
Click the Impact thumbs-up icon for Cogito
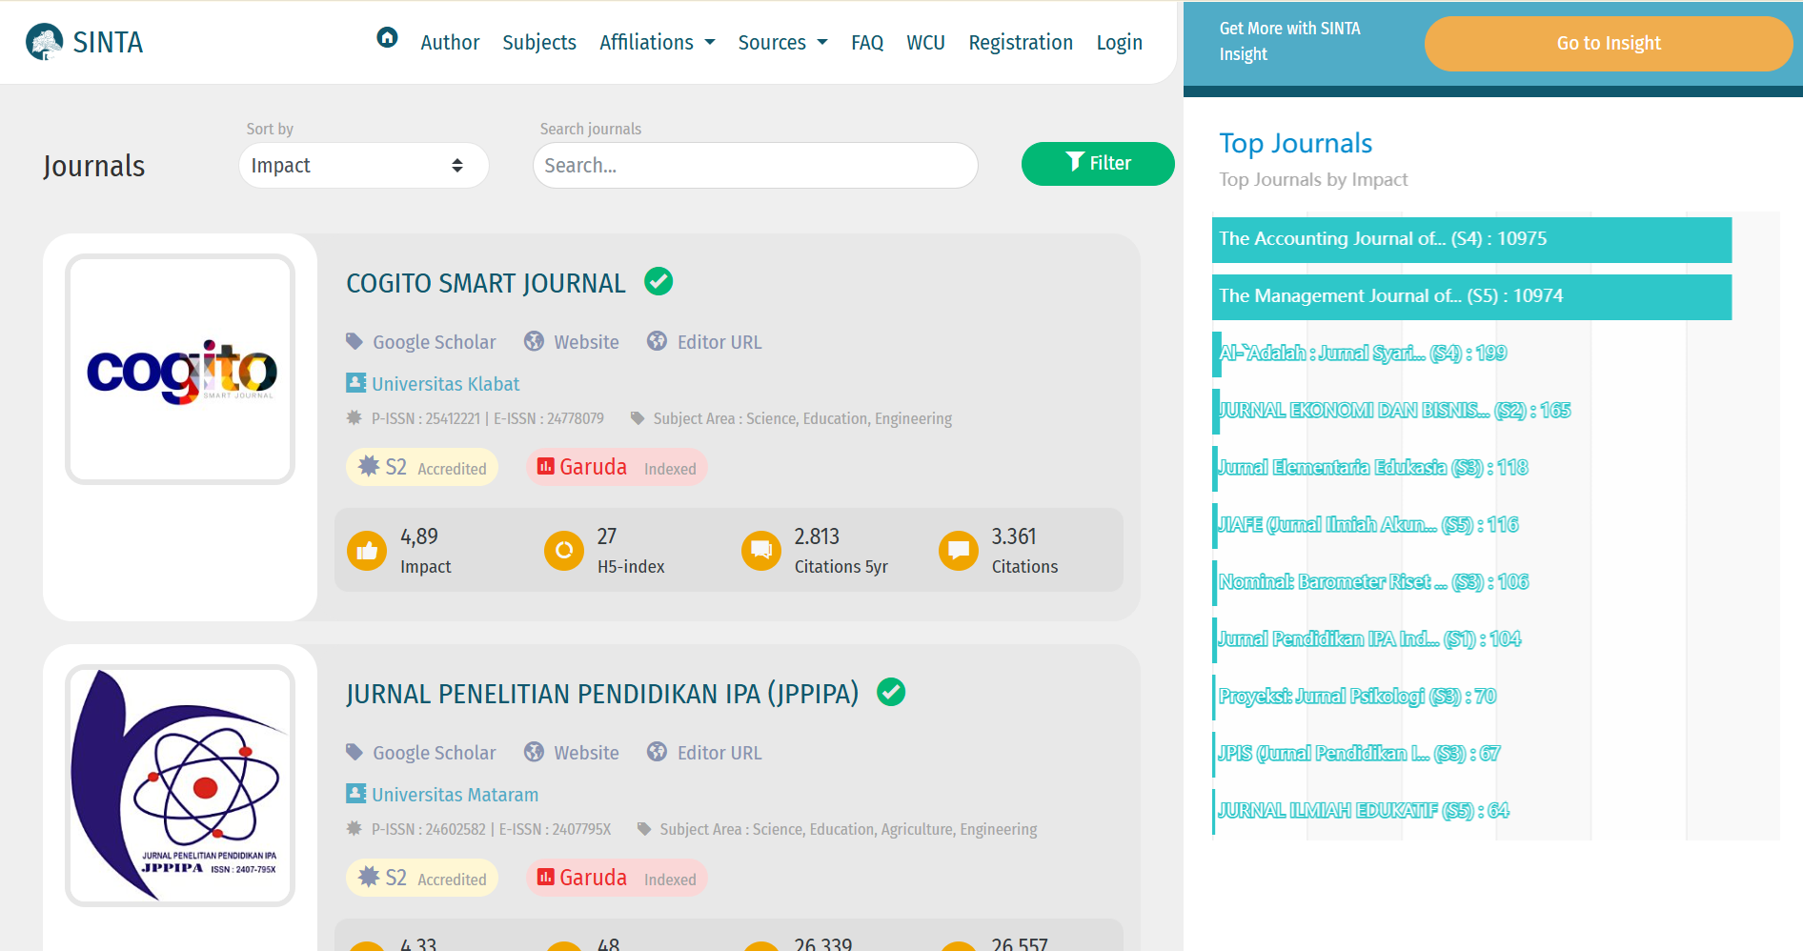367,551
